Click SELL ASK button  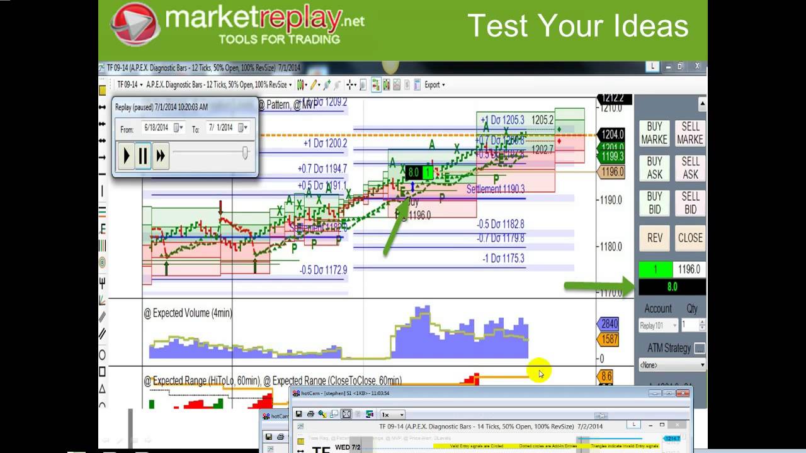point(690,168)
